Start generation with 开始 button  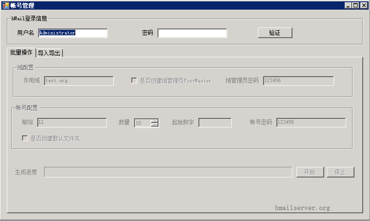point(310,172)
